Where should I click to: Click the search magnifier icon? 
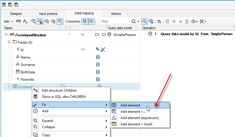(x=134, y=21)
